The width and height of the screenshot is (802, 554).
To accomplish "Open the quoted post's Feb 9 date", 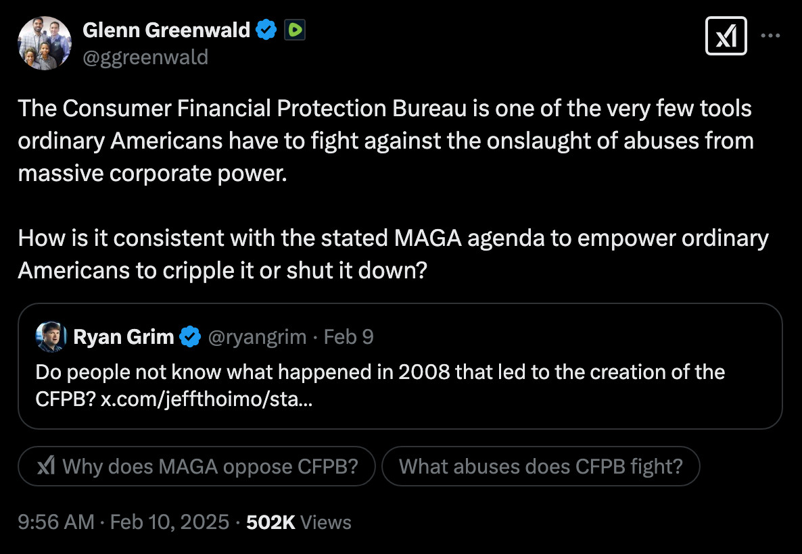I will coord(348,336).
